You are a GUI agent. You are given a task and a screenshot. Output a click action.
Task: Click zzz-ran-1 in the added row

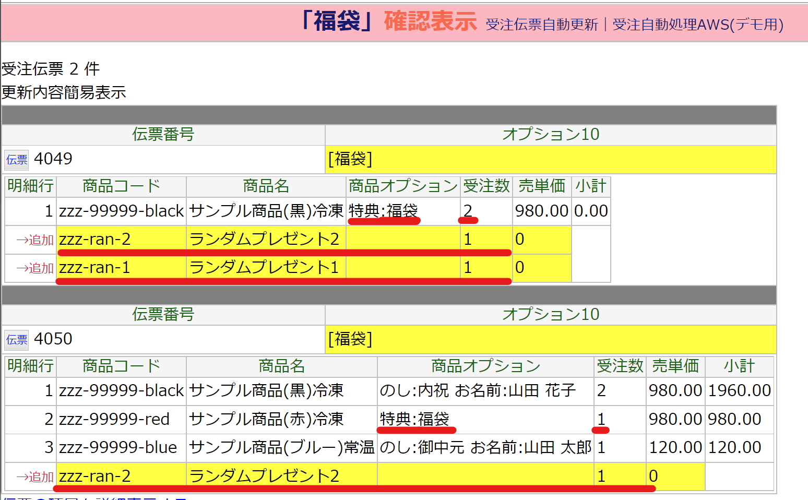pos(94,268)
